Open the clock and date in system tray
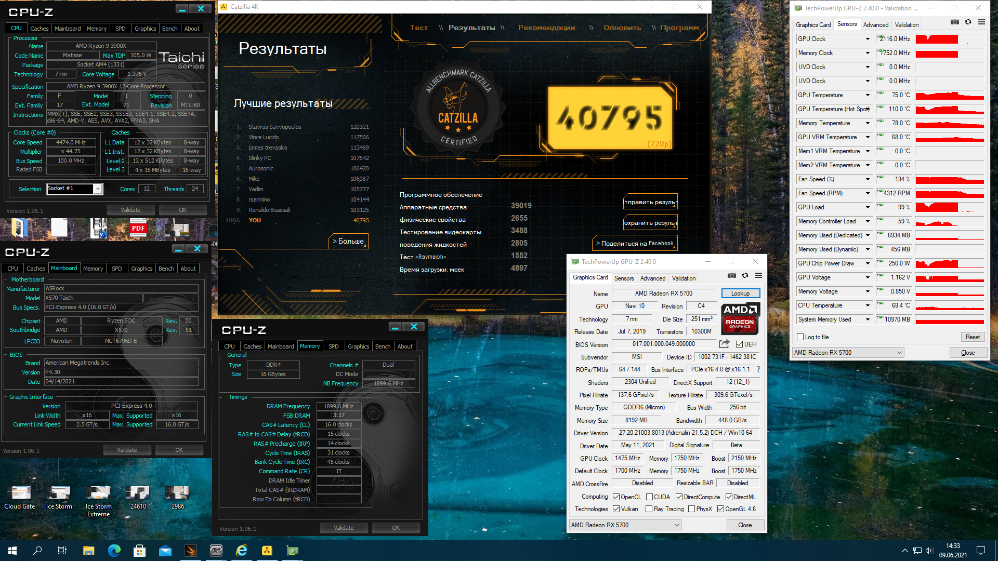The height and width of the screenshot is (561, 998). 953,551
